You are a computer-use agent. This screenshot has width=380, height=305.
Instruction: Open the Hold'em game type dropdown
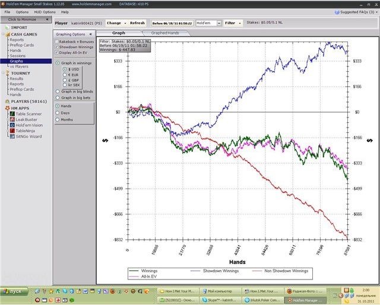[x=219, y=23]
